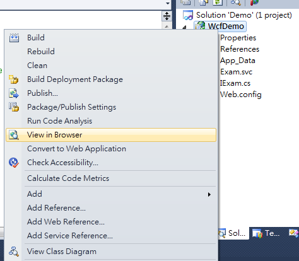Select Rebuild from context menu
299x261 pixels.
tap(41, 52)
